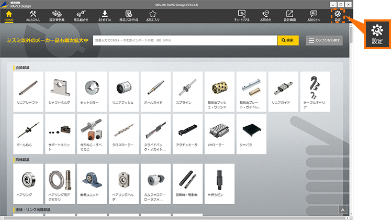This screenshot has width=391, height=220.
Task: Open まとめてDL download icon
Action: point(105,16)
